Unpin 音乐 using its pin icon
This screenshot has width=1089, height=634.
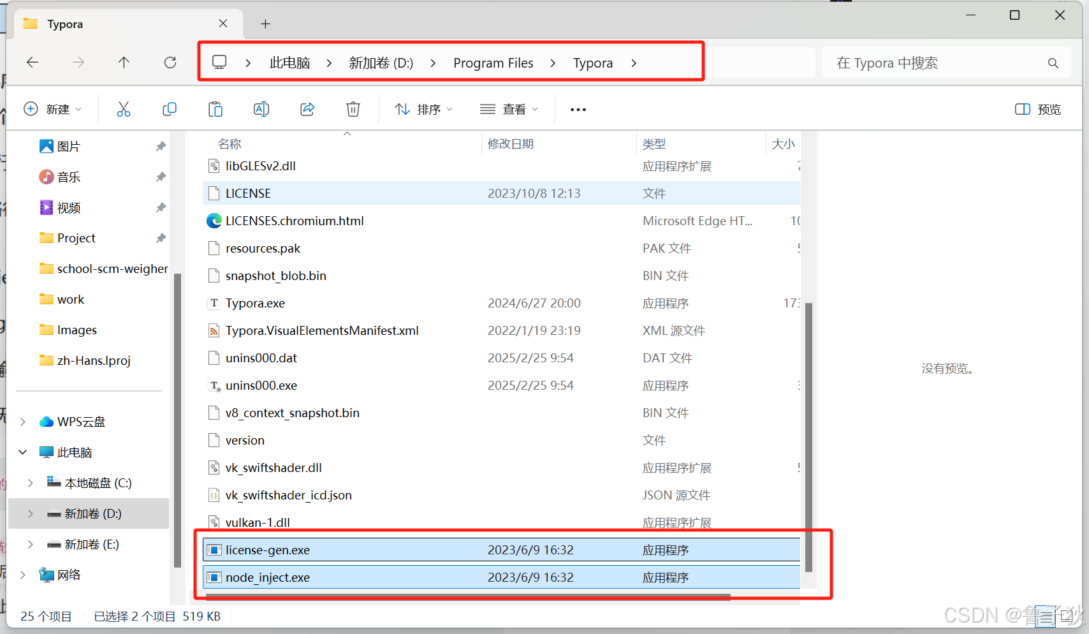161,177
